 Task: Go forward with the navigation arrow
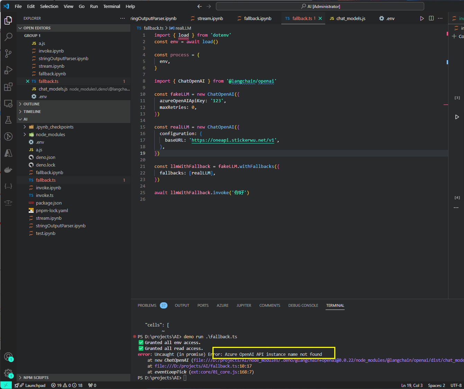click(x=209, y=6)
